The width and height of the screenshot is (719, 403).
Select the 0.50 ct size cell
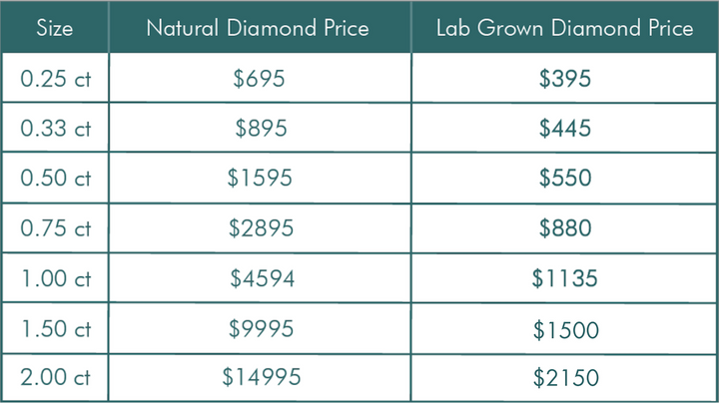click(56, 179)
